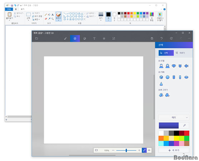Select the 3D cylinder object

pyautogui.click(x=174, y=77)
